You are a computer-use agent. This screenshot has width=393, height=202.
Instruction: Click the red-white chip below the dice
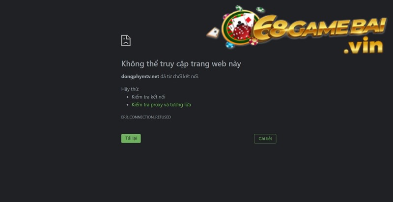click(253, 41)
